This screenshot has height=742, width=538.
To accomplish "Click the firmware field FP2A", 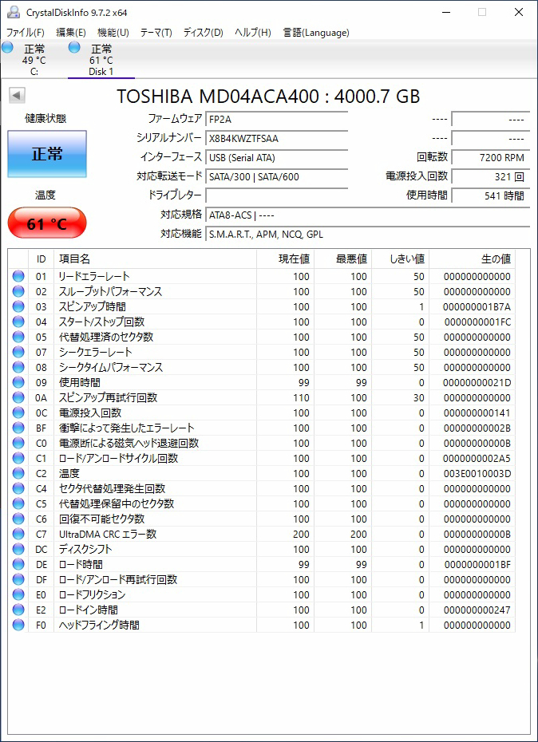I will 277,119.
